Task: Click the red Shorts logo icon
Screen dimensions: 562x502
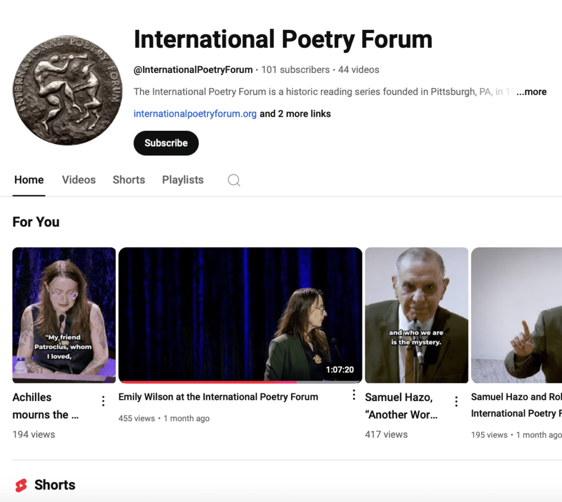Action: pos(21,486)
